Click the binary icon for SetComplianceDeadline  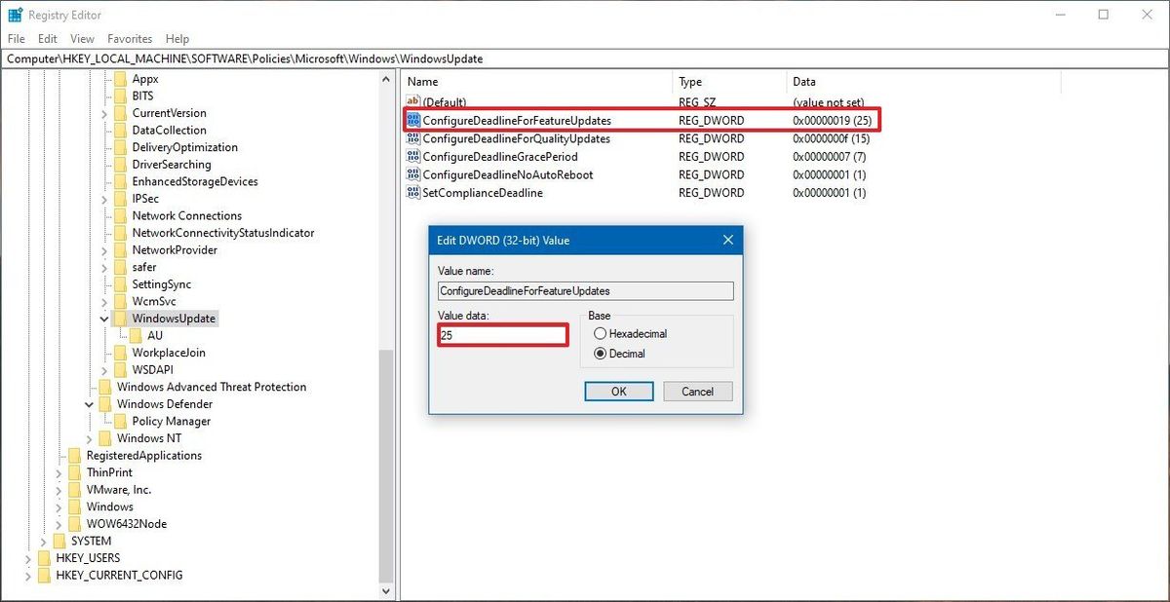[x=413, y=193]
